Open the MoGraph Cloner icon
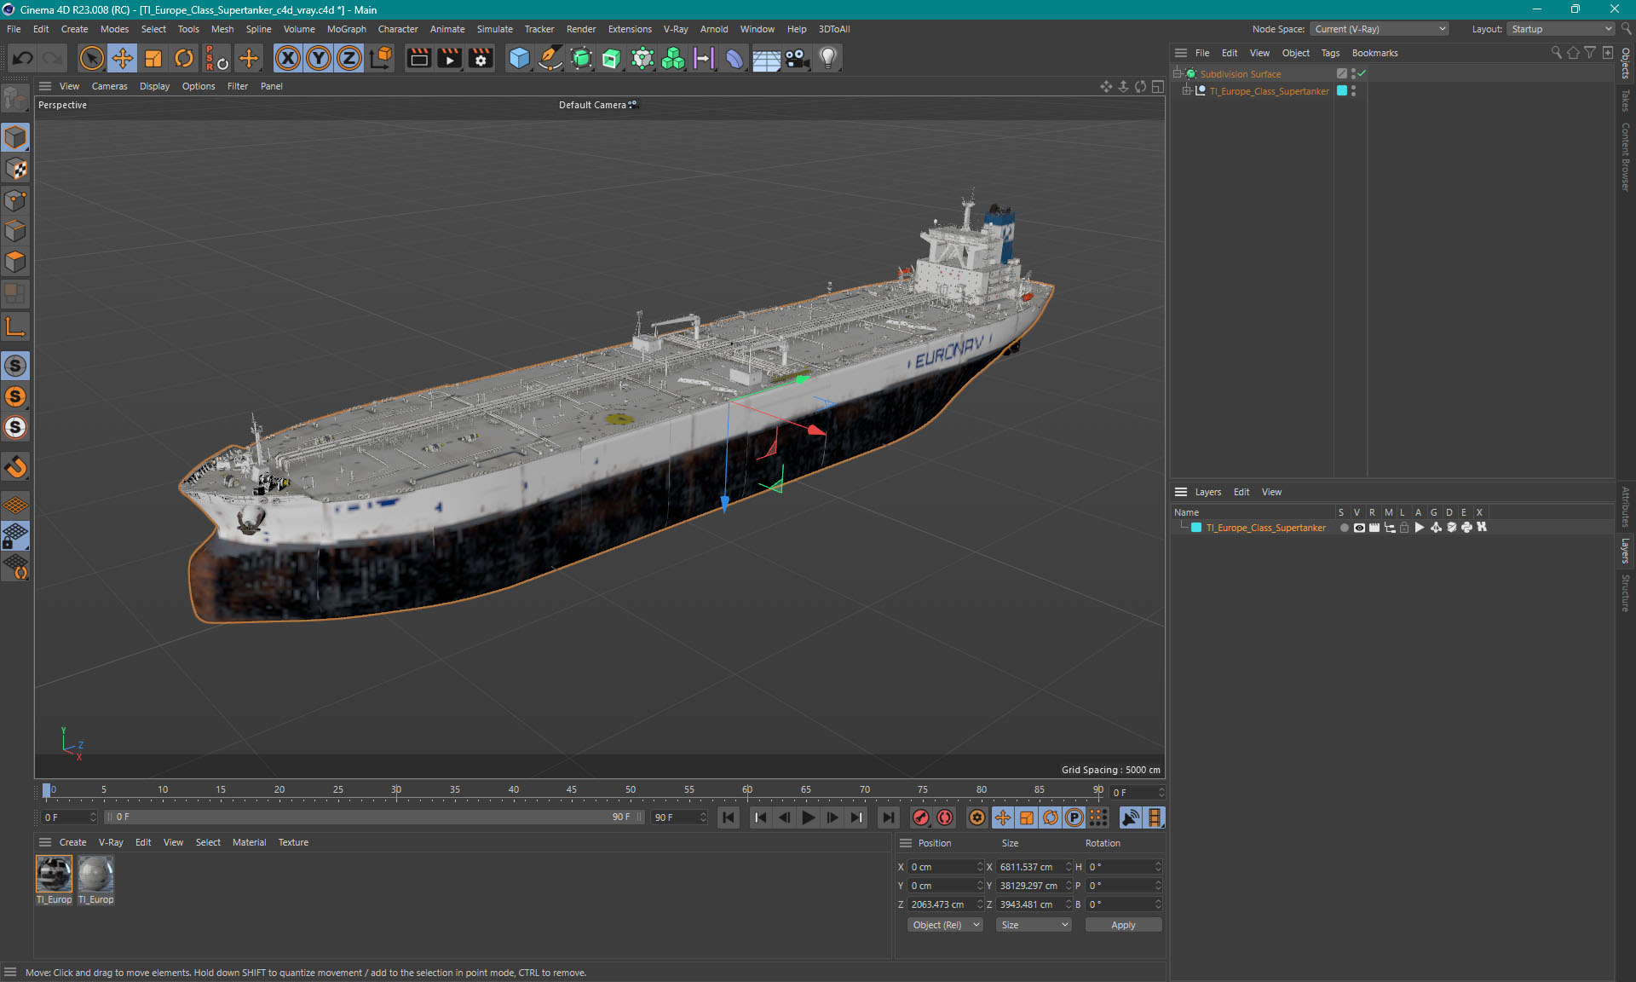 click(673, 58)
